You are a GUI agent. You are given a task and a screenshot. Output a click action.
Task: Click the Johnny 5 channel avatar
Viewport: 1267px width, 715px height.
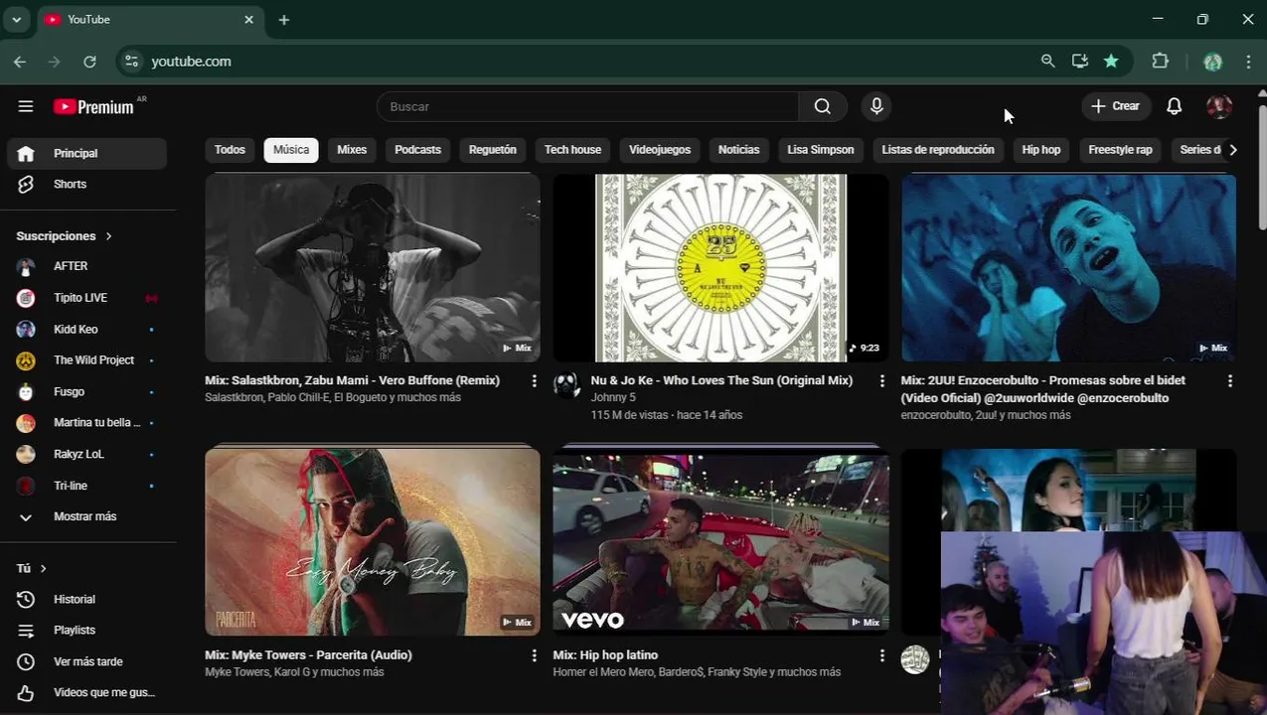pyautogui.click(x=566, y=386)
